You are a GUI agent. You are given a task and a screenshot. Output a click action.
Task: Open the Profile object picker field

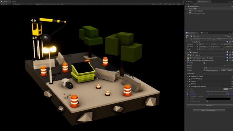click(212, 70)
